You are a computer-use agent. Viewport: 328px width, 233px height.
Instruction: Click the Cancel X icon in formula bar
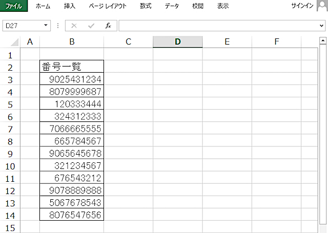point(74,26)
